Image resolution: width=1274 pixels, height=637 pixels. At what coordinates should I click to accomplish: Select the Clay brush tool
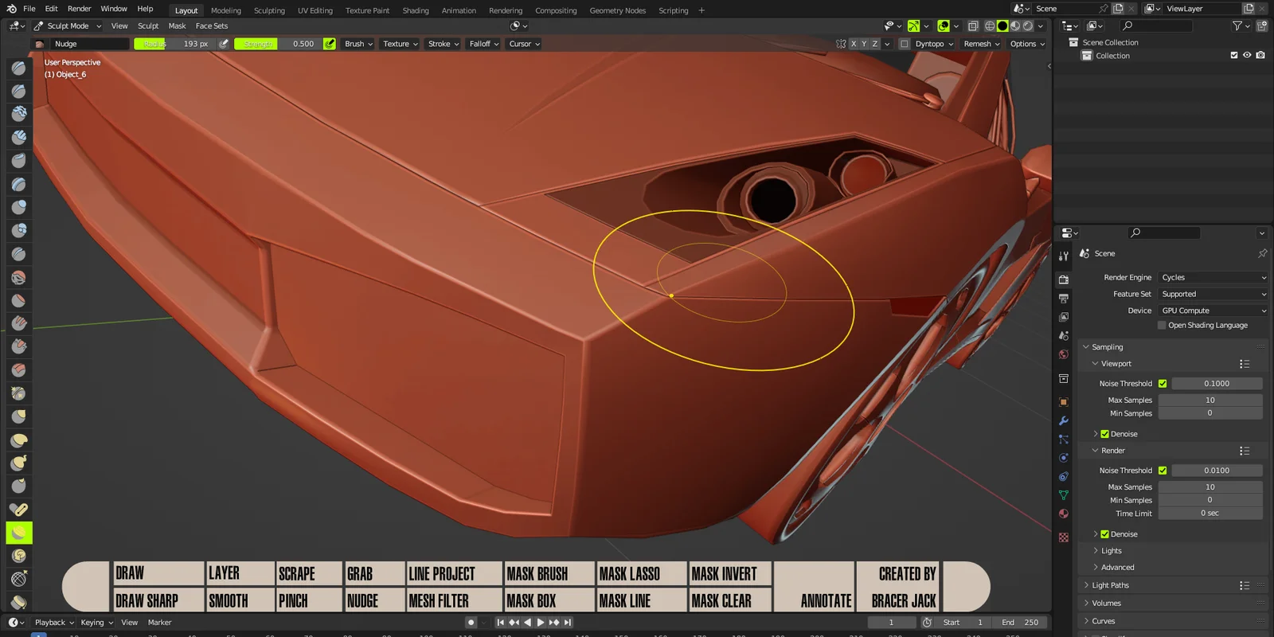[x=19, y=115]
